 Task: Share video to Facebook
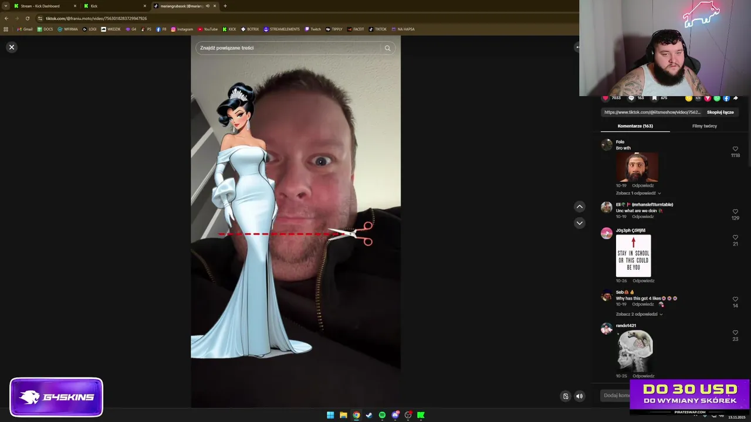pos(726,98)
